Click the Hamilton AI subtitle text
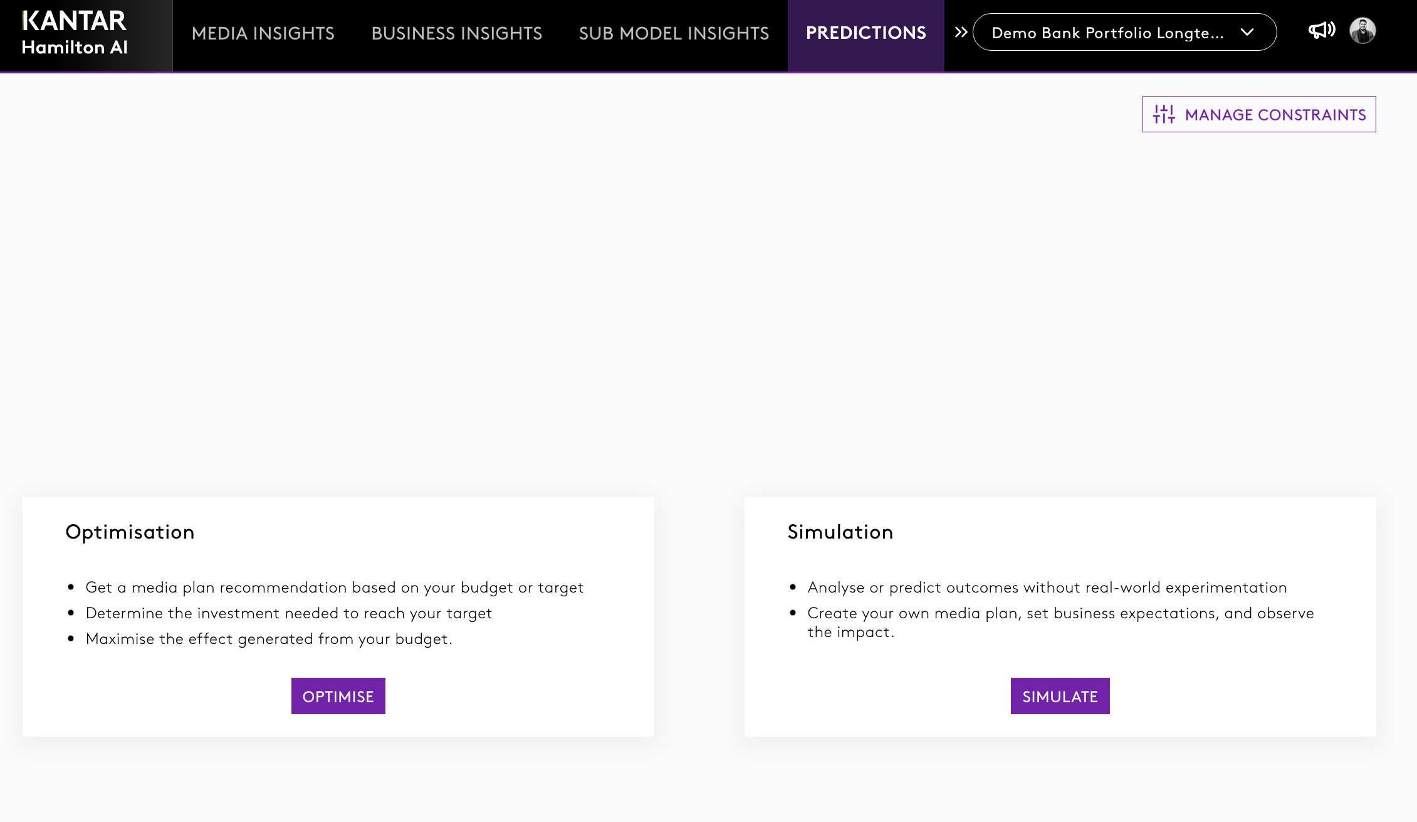 click(75, 48)
